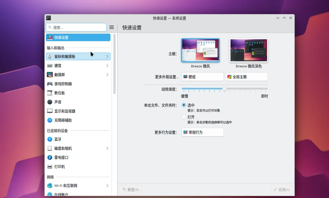Viewport: 329px width, 198px height.
Task: Click the 雷电接口 Thunderbolt icon
Action: [50, 157]
